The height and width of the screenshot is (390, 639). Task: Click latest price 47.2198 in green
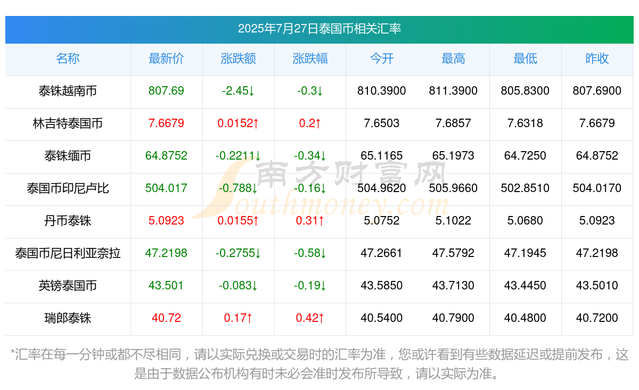(x=166, y=253)
